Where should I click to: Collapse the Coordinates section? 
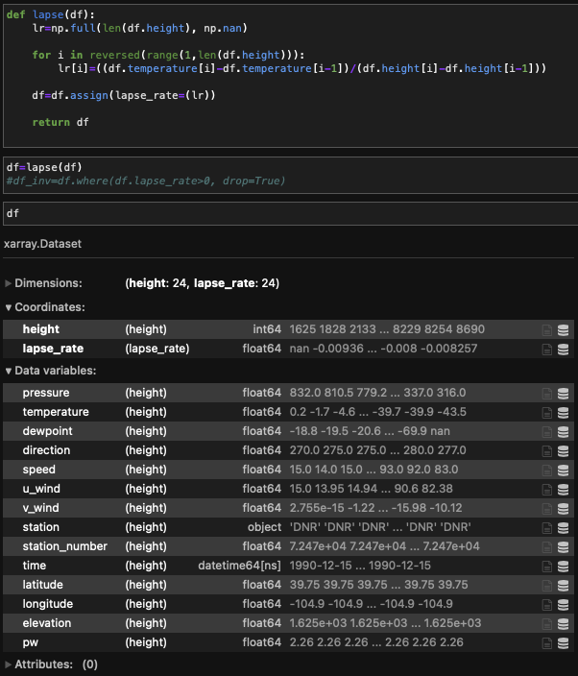9,307
